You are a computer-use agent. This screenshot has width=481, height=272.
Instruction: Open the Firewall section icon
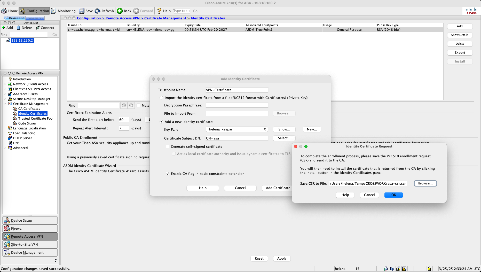[7, 228]
